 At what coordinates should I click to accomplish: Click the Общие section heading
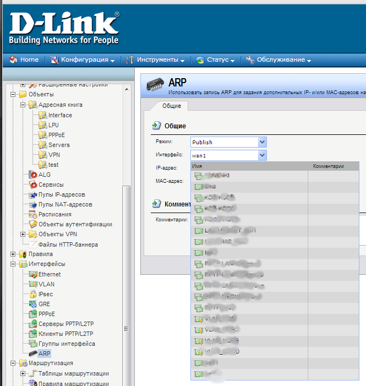(175, 126)
